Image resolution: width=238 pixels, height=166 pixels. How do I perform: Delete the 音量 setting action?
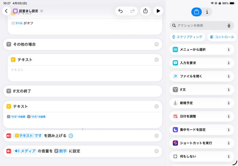(157, 151)
